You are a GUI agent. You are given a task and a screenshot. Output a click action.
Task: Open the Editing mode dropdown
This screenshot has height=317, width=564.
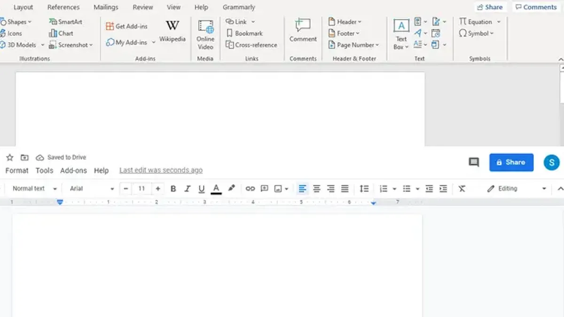click(517, 188)
